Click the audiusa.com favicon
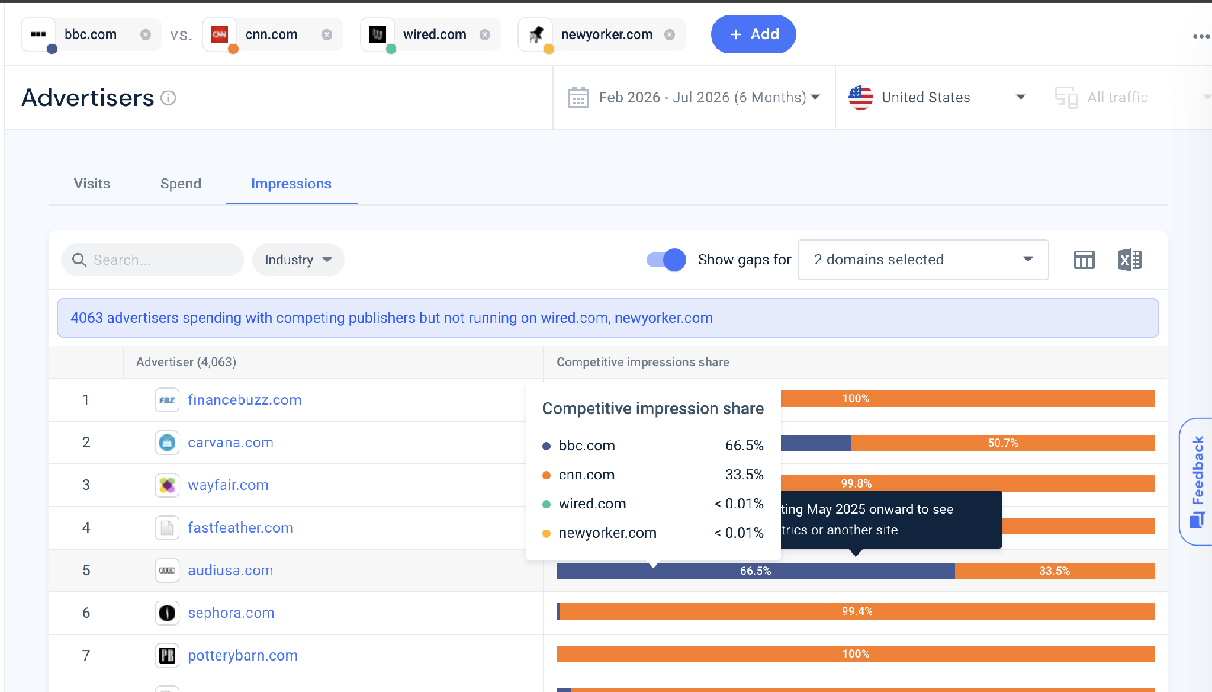Screen dimensions: 1212x692 [167, 571]
